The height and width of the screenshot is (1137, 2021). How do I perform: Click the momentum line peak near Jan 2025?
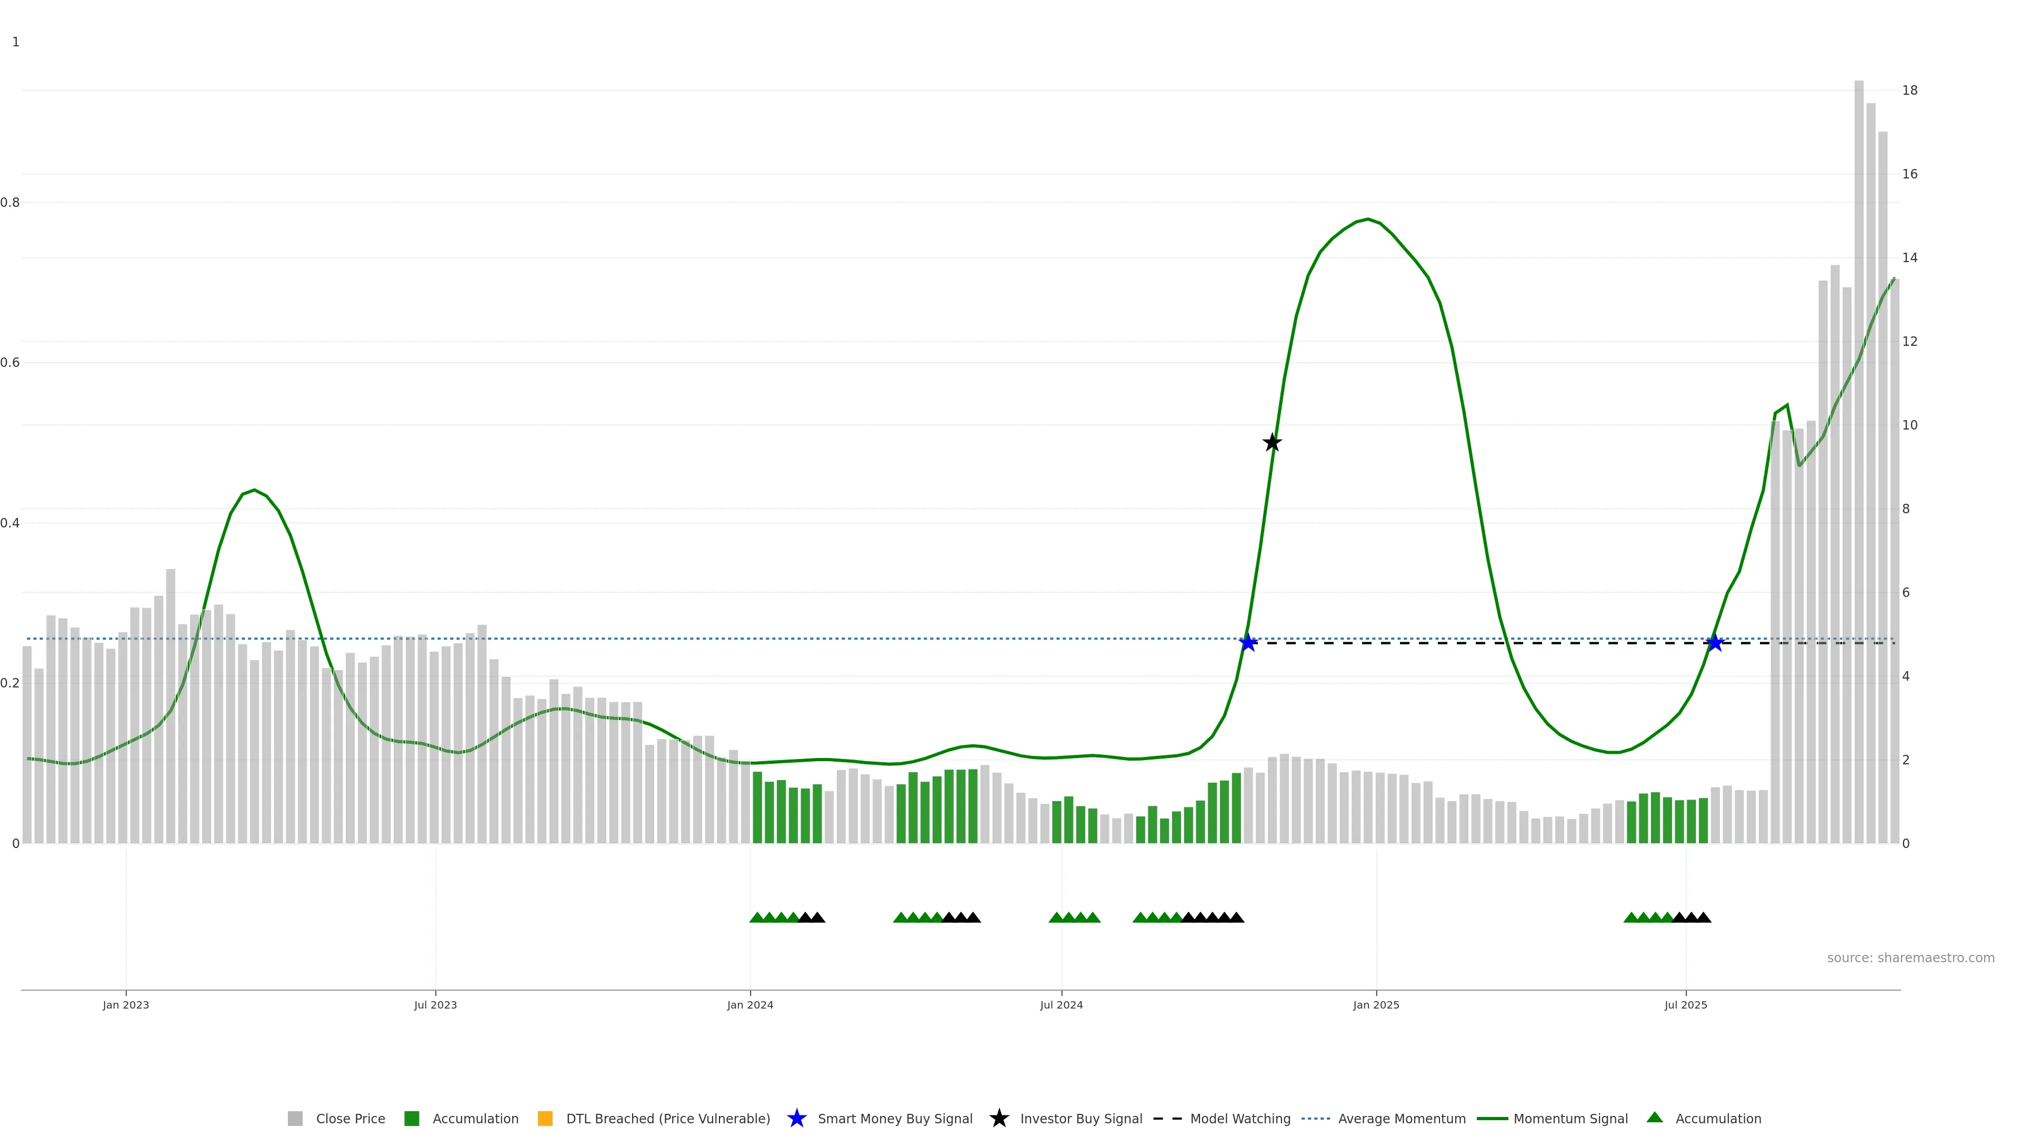1367,219
